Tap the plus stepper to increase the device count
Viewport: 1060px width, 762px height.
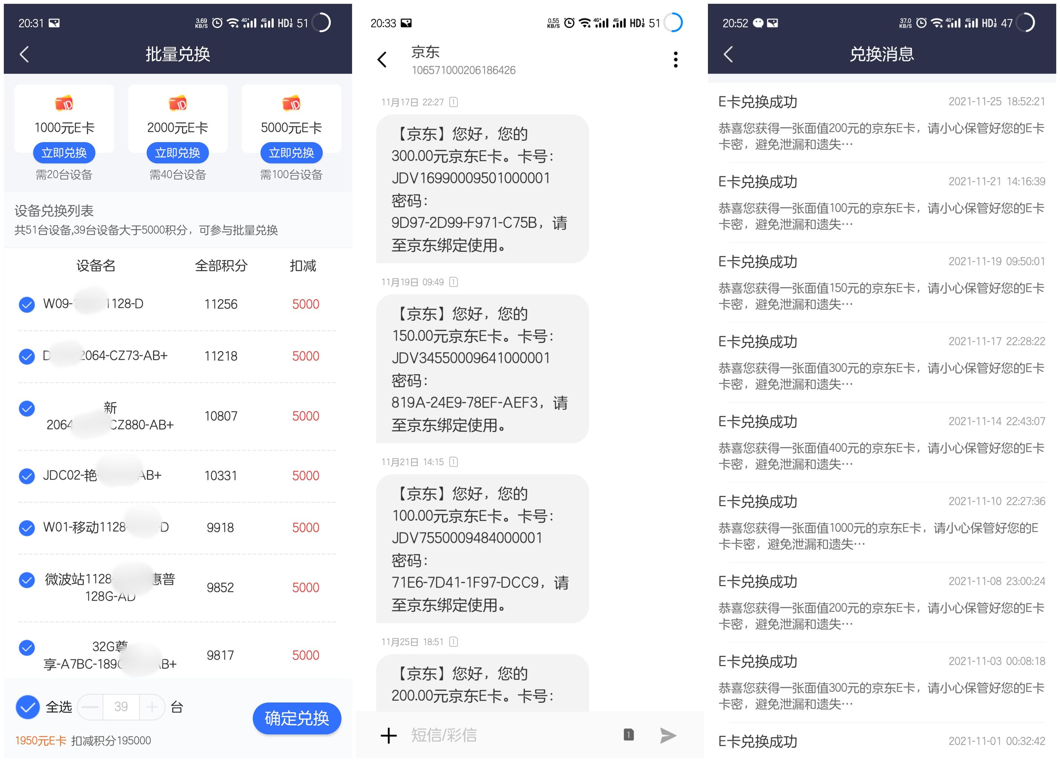152,707
